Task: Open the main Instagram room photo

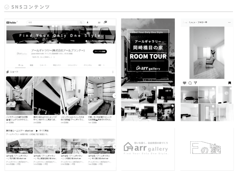Action: point(207,53)
